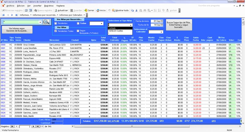This screenshot has width=245, height=132.
Task: Click the Nuevo registro toolbar icon
Action: pyautogui.click(x=36, y=10)
